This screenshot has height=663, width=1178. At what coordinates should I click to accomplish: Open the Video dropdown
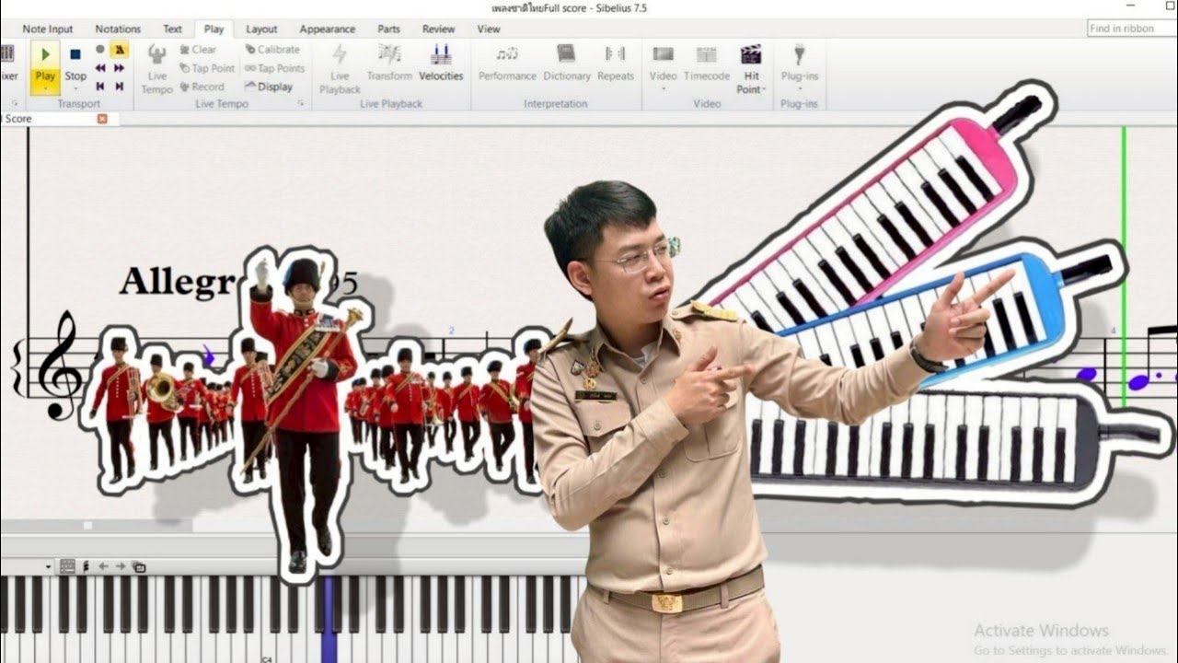(663, 69)
